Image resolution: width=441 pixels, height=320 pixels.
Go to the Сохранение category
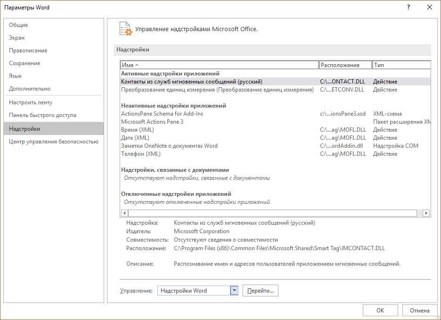[x=24, y=63]
